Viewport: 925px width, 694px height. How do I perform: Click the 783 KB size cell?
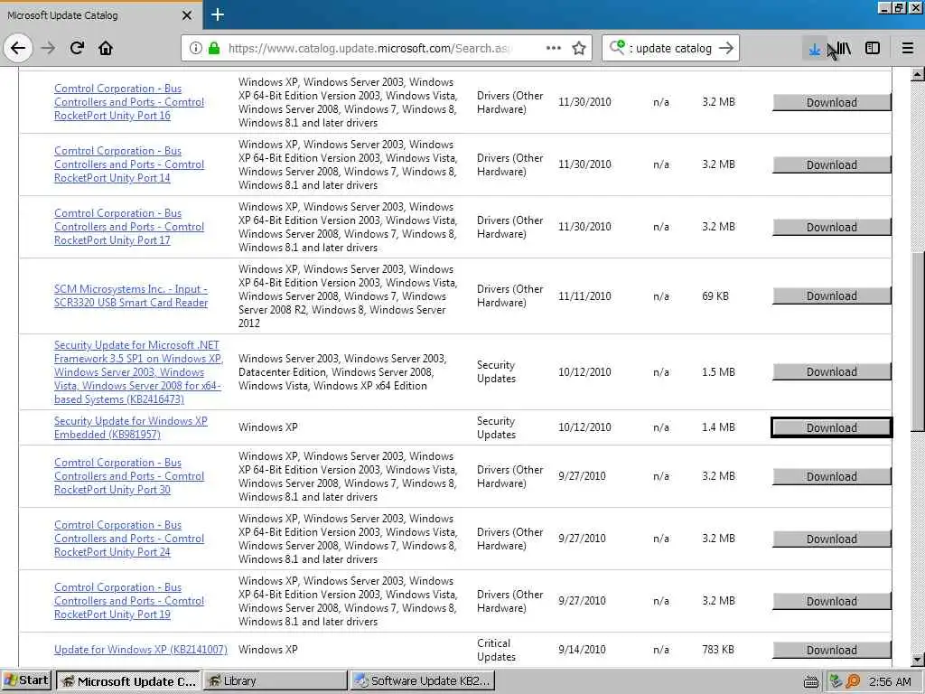[718, 649]
